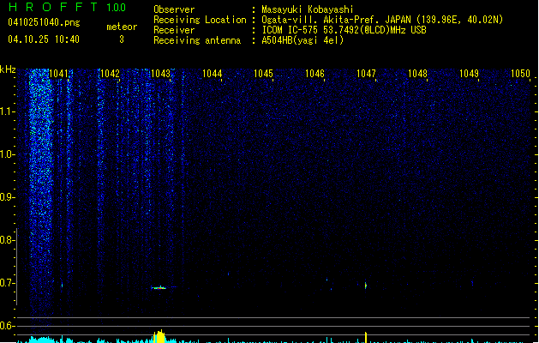Click the 0.9 kHz frequency tick label
Viewport: 539px width, 343px height.
(x=7, y=197)
